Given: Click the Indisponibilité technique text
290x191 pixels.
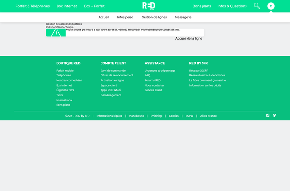Looking at the screenshot, I should pyautogui.click(x=60, y=27).
